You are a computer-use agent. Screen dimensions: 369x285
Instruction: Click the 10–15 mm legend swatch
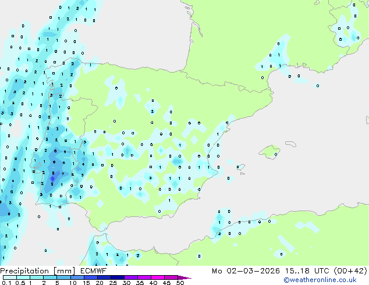click(77, 277)
